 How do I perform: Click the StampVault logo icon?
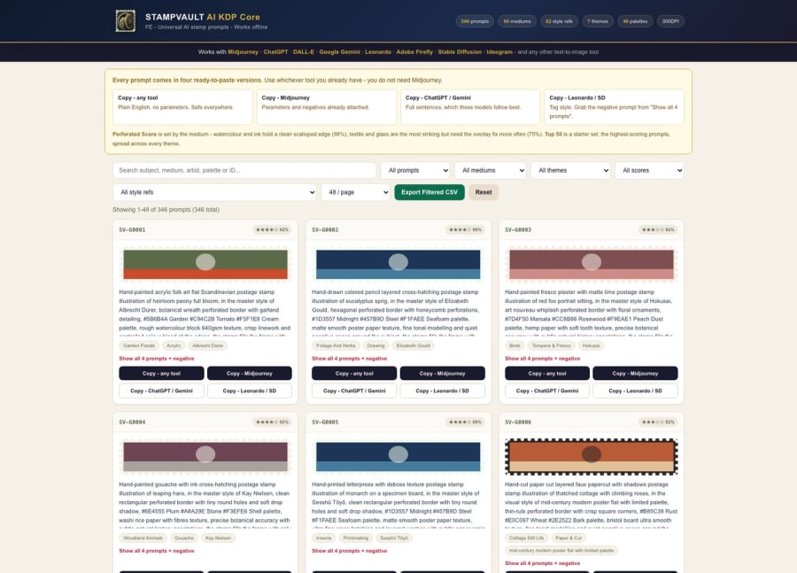(125, 21)
